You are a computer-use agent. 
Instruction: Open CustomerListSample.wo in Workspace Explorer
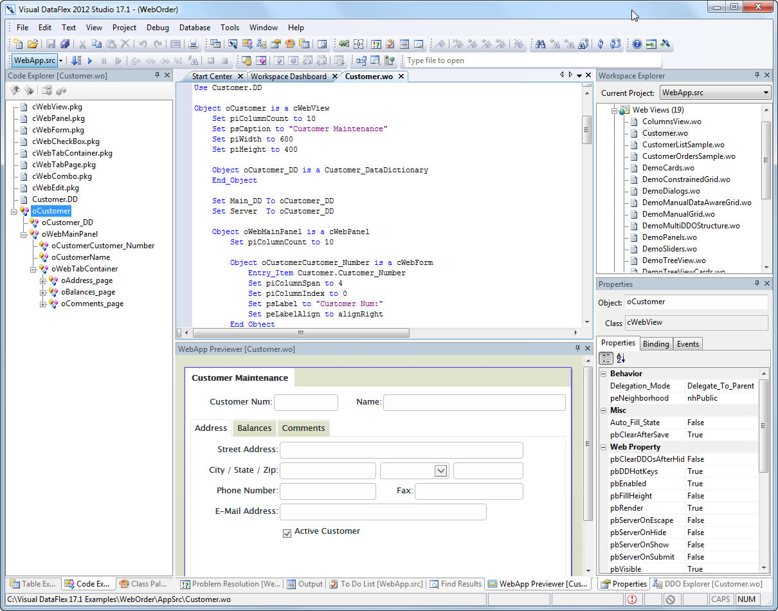pyautogui.click(x=683, y=145)
